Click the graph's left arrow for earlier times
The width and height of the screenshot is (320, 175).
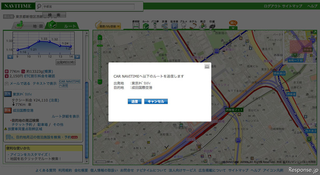pos(10,57)
